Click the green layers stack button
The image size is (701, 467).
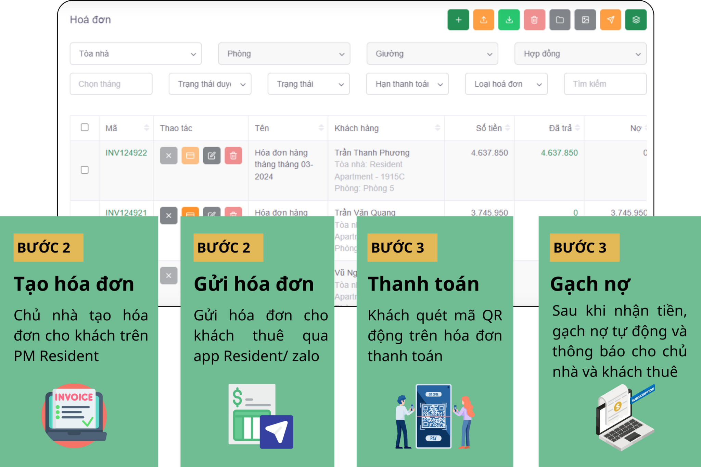pyautogui.click(x=636, y=20)
